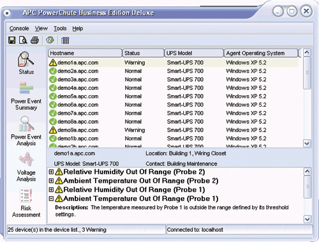Click the events pane scrollbar thumb
Viewport: 319px width, 242px height.
[308, 187]
